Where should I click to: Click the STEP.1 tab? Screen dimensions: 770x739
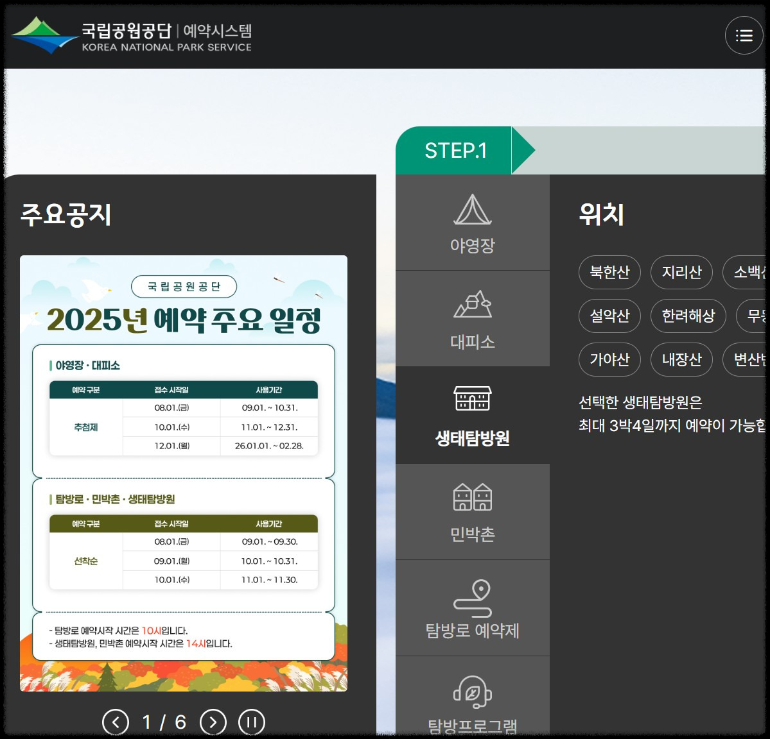click(x=456, y=151)
